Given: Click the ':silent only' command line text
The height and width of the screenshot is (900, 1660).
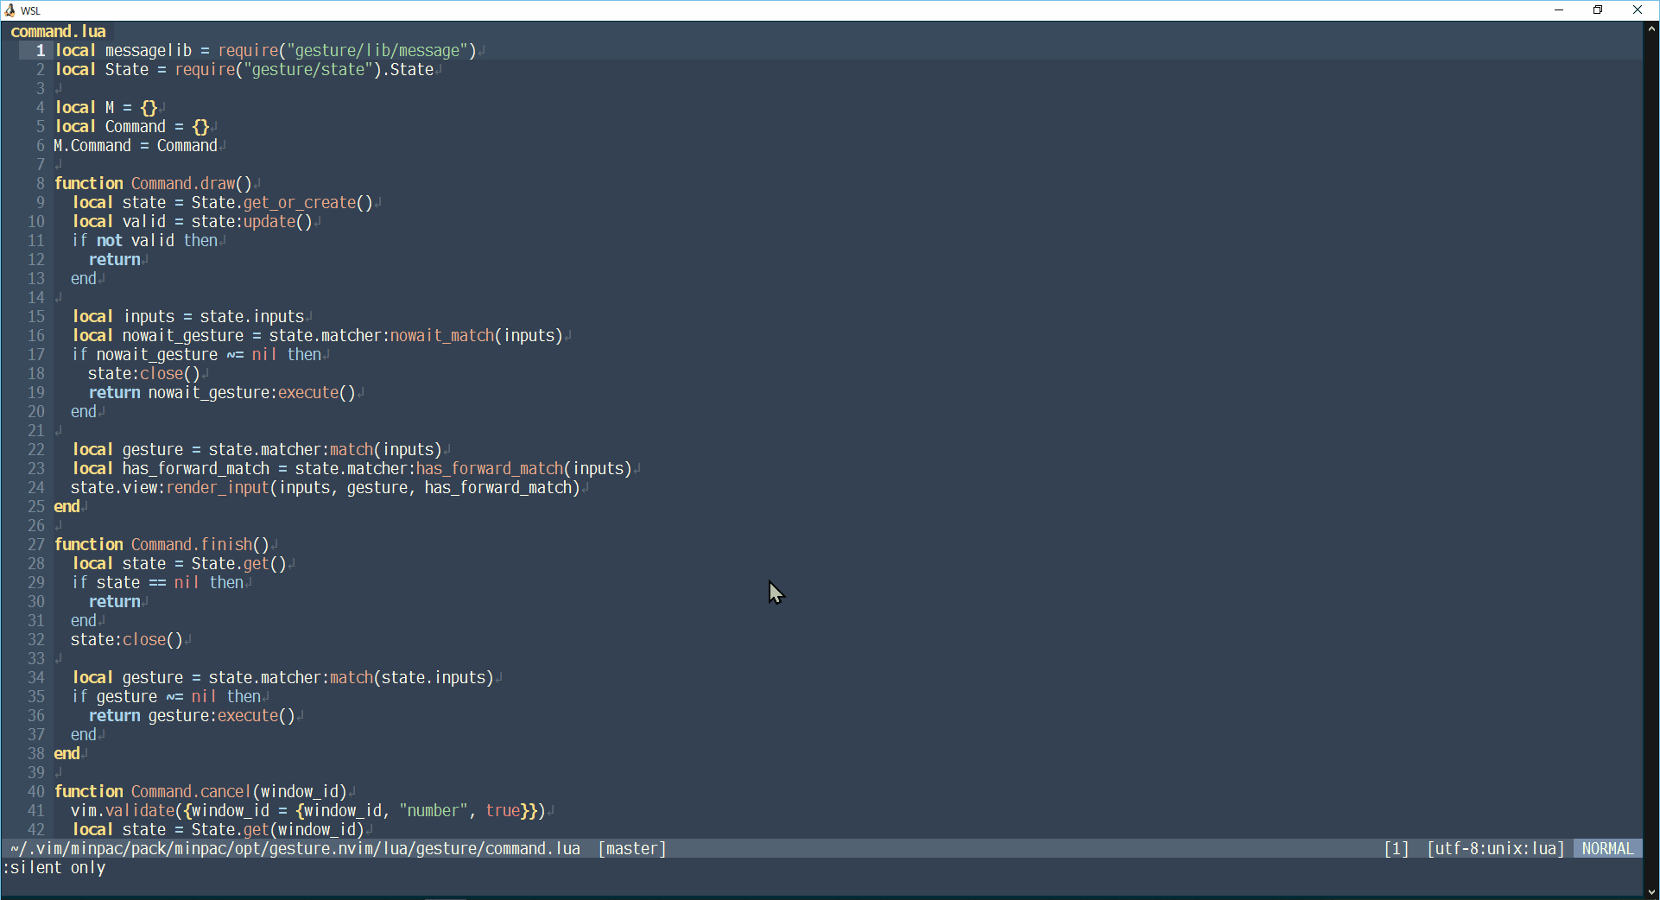Looking at the screenshot, I should coord(54,868).
